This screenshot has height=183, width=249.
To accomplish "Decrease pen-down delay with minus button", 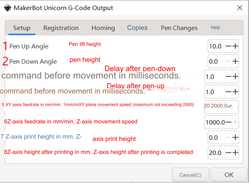I will pos(228,77).
